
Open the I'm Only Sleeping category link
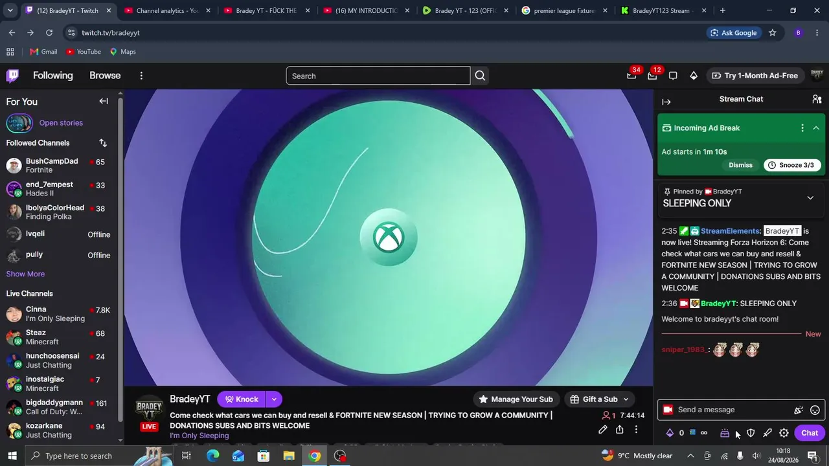pyautogui.click(x=199, y=436)
